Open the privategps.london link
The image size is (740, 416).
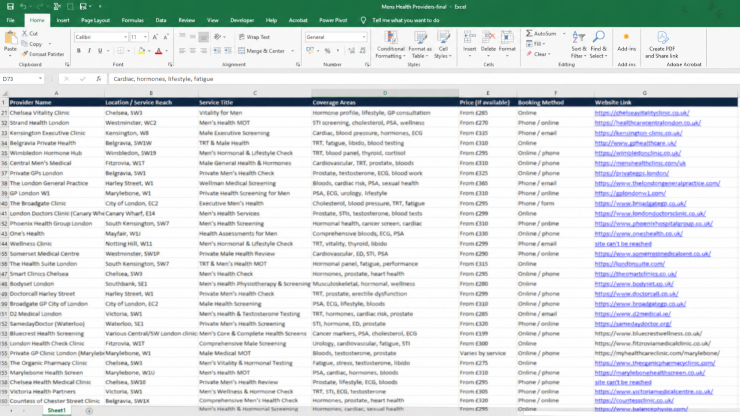click(x=632, y=173)
